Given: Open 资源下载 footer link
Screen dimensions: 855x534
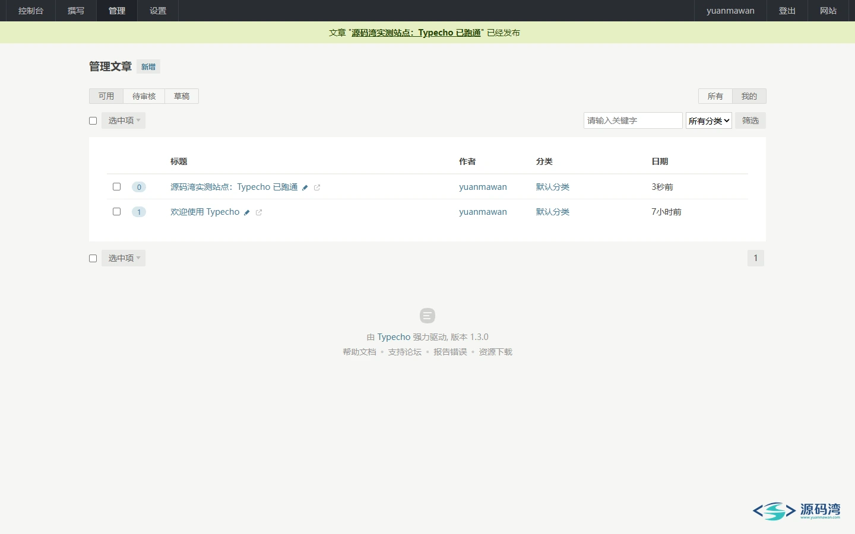Looking at the screenshot, I should point(496,352).
